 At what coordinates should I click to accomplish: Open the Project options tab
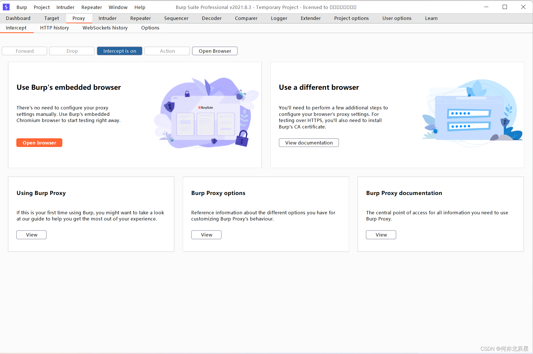tap(351, 18)
